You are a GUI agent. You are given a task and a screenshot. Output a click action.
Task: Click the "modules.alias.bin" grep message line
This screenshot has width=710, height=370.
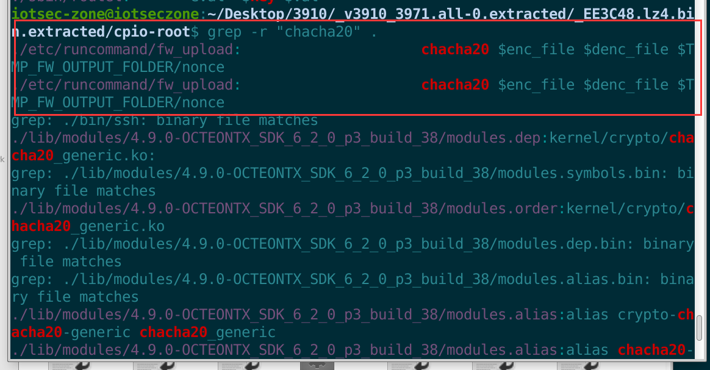353,279
